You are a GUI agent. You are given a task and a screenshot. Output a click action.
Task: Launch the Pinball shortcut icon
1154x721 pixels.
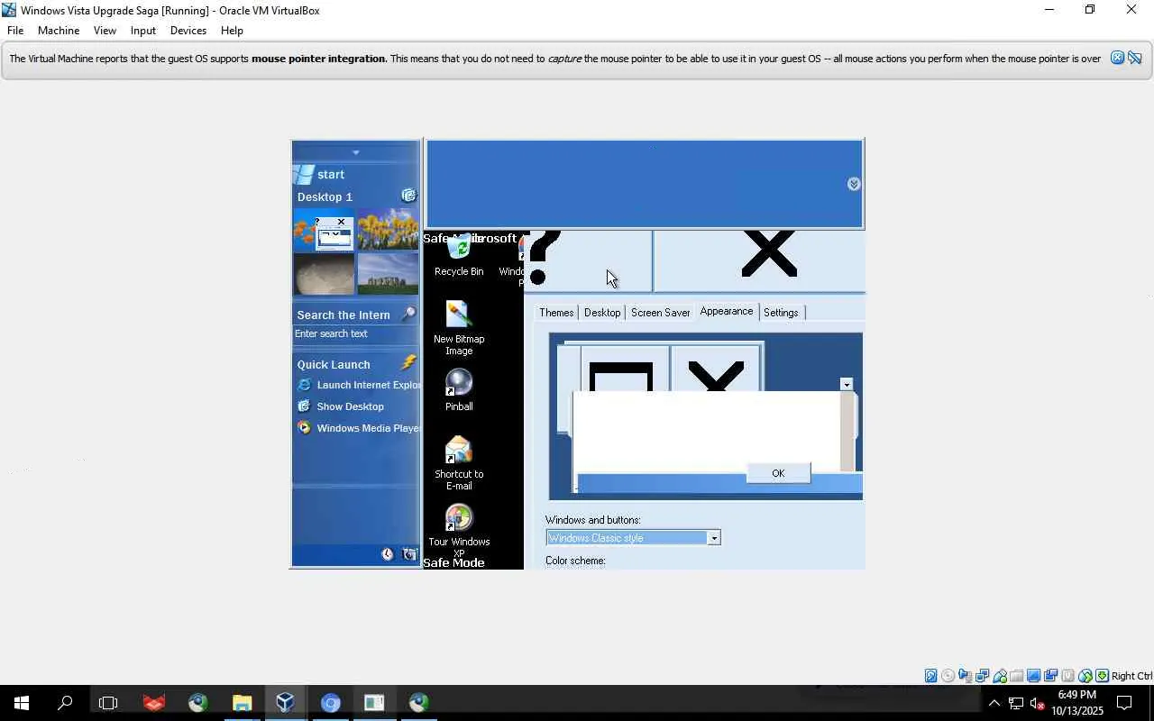(x=459, y=382)
